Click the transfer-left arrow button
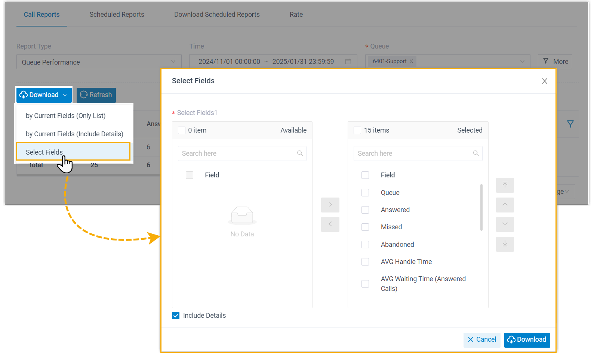 pos(330,224)
